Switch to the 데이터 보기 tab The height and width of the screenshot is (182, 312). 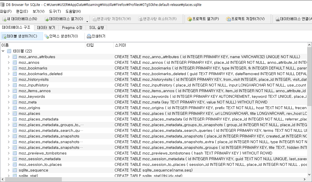pyautogui.click(x=46, y=28)
